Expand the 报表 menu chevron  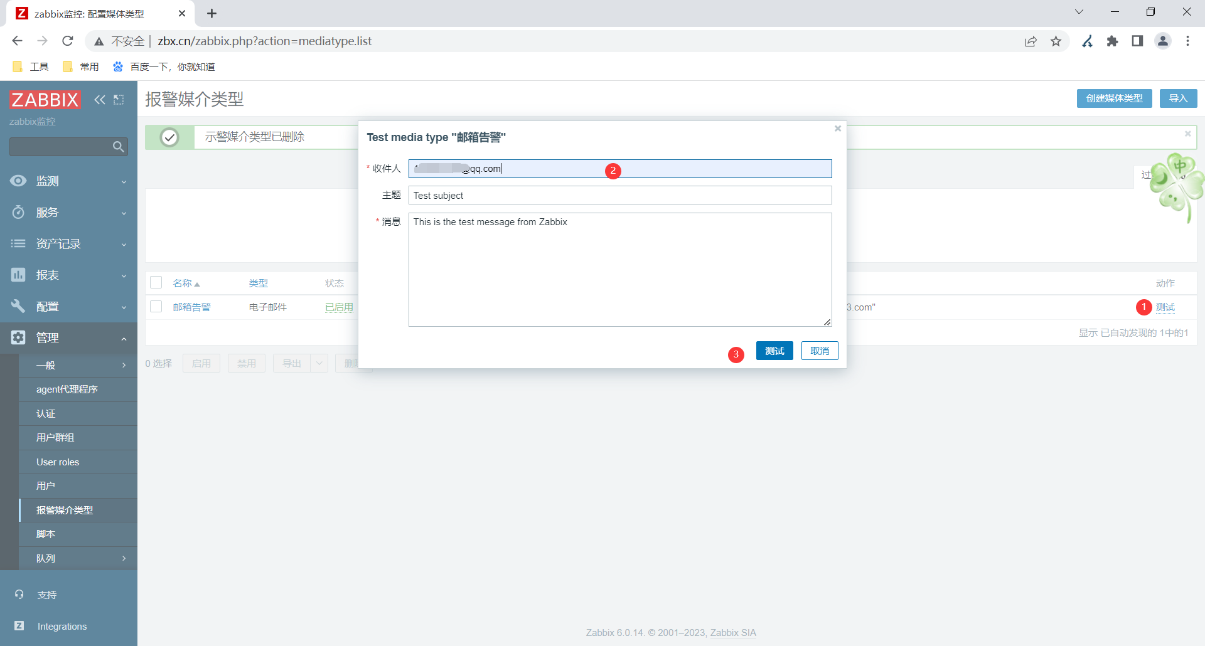(x=124, y=276)
